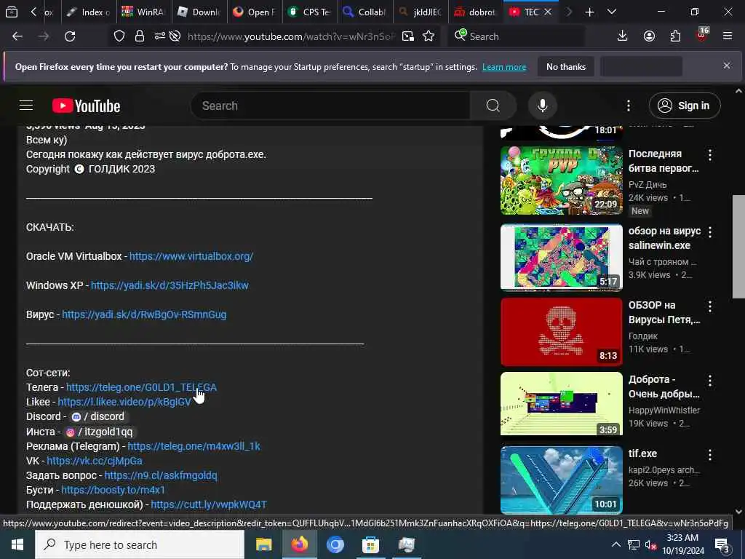Open options for Последняя битва video

tap(710, 154)
